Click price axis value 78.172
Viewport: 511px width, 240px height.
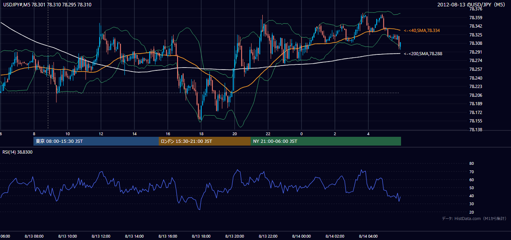tap(476, 112)
